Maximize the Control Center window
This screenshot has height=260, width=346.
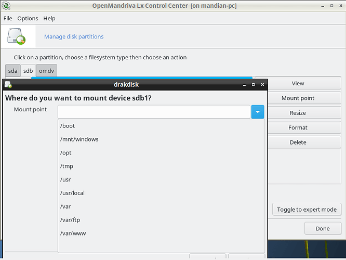pos(331,6)
